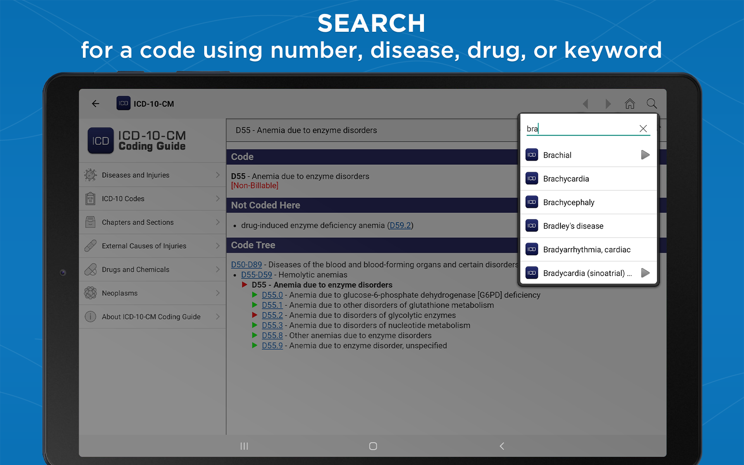Open Drugs and Chemicals section
Screen dimensions: 744x465
click(x=152, y=270)
